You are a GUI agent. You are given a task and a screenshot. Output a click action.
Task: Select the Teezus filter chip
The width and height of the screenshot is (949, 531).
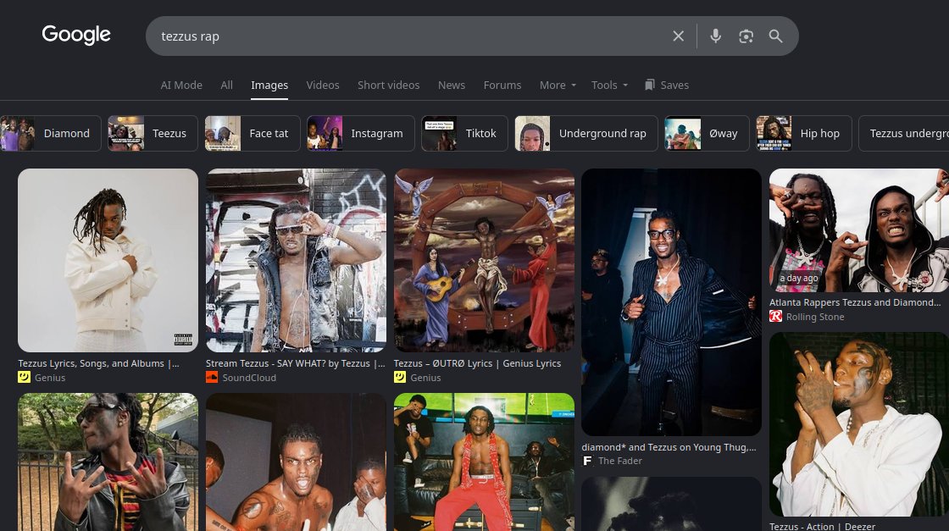pos(153,133)
